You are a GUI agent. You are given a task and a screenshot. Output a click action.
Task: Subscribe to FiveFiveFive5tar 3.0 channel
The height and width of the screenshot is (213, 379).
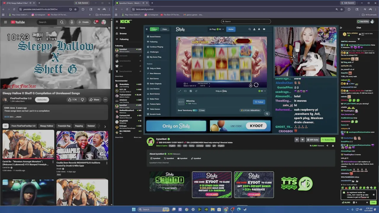coord(42,100)
